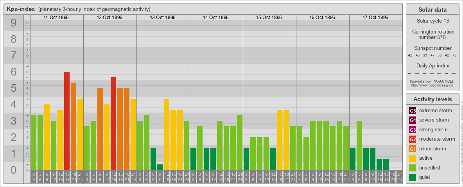
Task: Click the yellow 15-18h bar on 15 Oct
Action: click(x=279, y=140)
